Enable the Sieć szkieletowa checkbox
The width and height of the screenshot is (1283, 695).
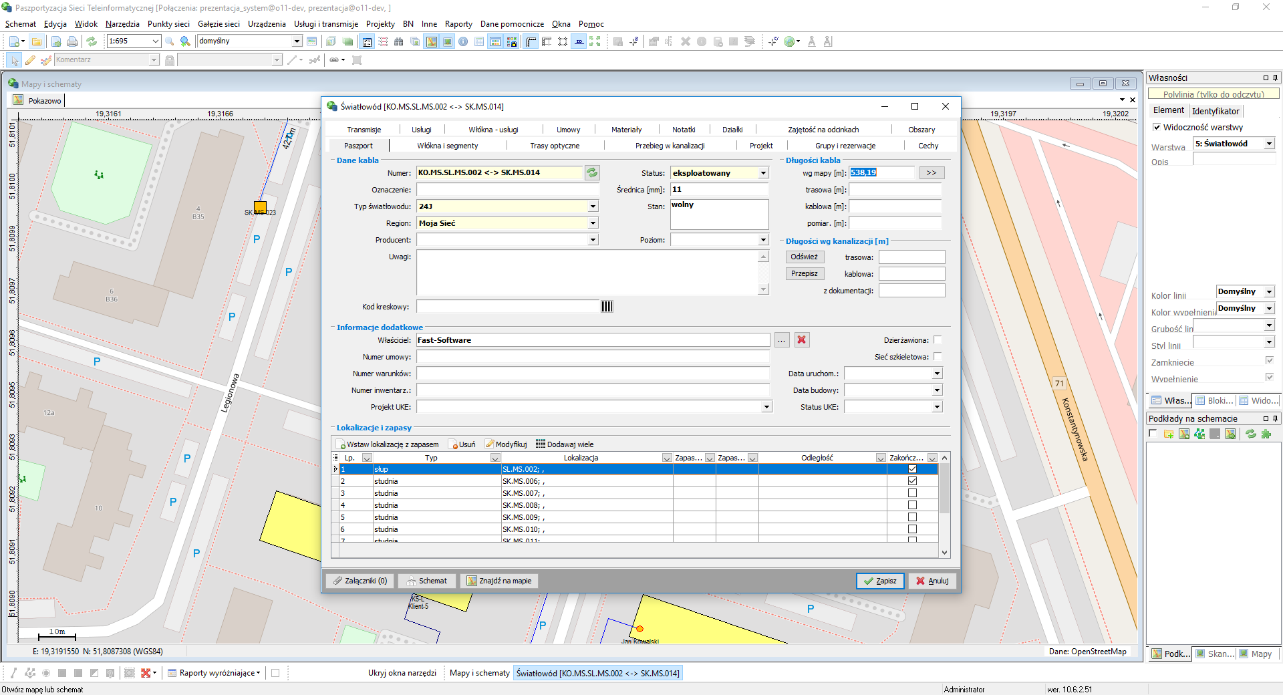click(938, 357)
